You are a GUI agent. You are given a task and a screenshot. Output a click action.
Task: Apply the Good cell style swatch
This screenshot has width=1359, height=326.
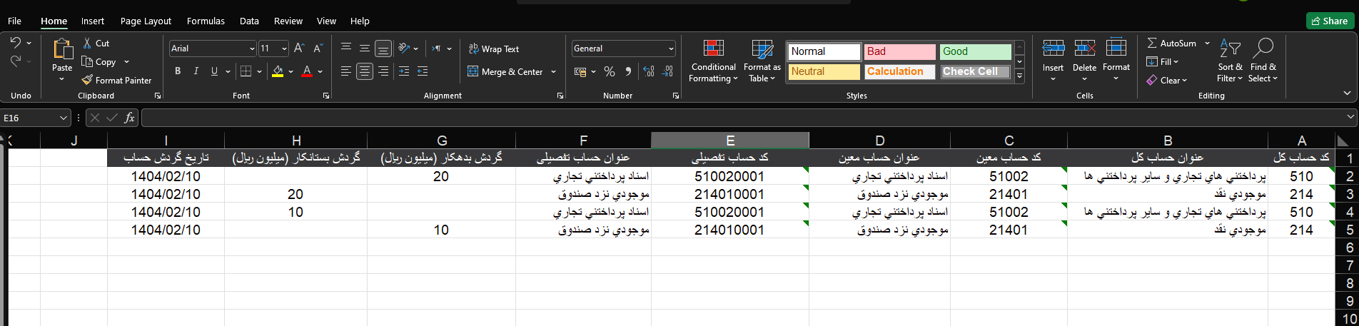pyautogui.click(x=975, y=51)
